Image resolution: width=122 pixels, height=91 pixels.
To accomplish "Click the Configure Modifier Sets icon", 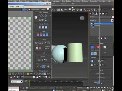I will coord(105,38).
